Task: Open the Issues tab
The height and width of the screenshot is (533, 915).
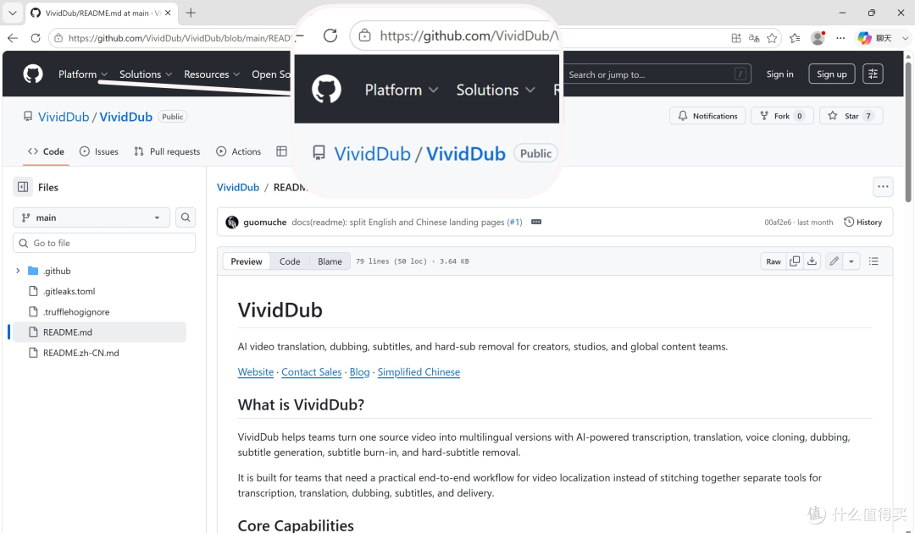Action: pos(98,151)
